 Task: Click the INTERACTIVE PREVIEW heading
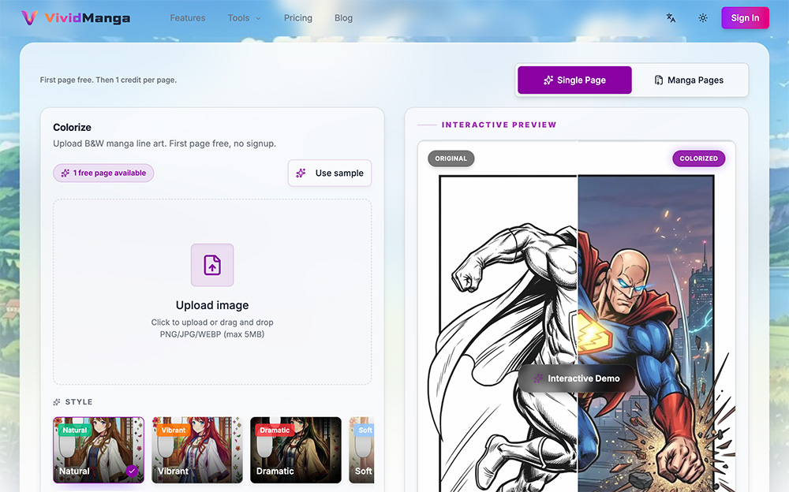499,125
